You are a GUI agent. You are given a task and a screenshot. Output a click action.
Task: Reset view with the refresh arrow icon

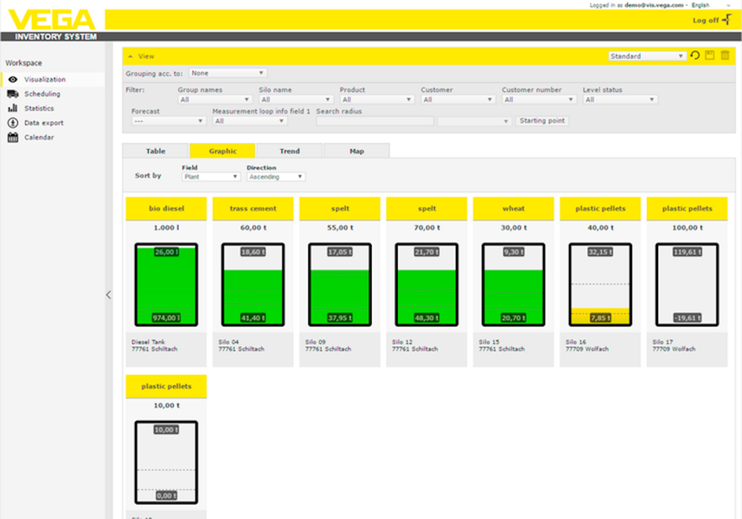(695, 56)
